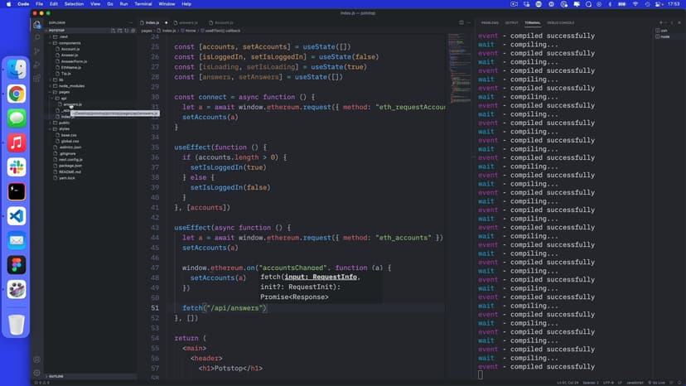
Task: Open the Terminal menu in menu bar
Action: coord(143,4)
